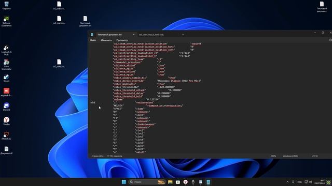332x186 pixels.
Task: Click UTF-8 encoding in status bar
Action: pos(315,156)
